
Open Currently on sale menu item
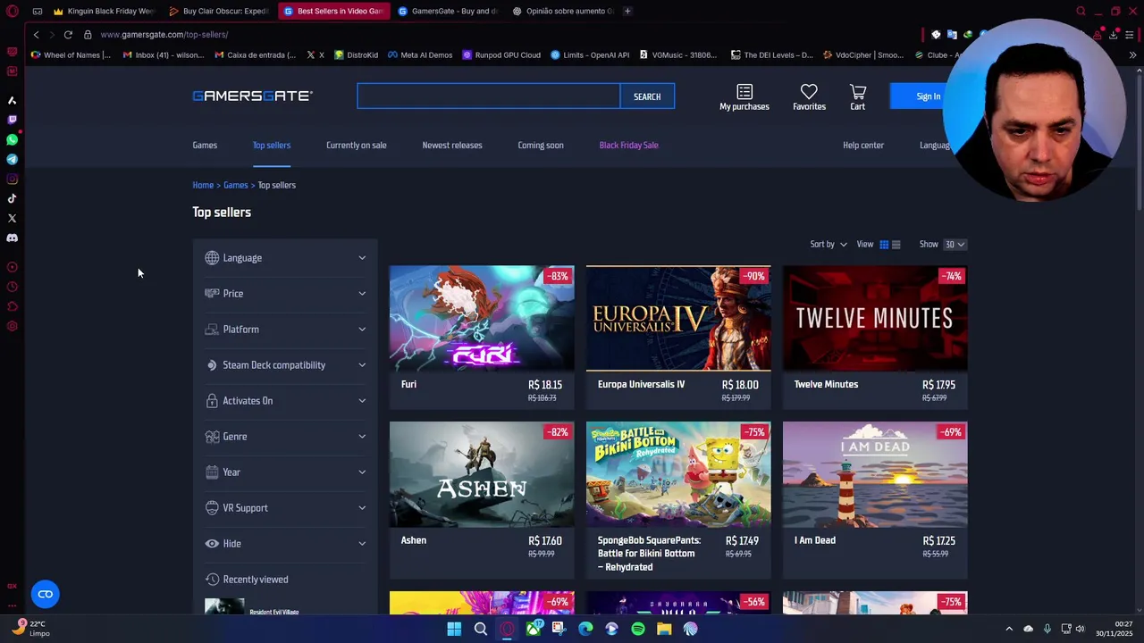(x=356, y=146)
